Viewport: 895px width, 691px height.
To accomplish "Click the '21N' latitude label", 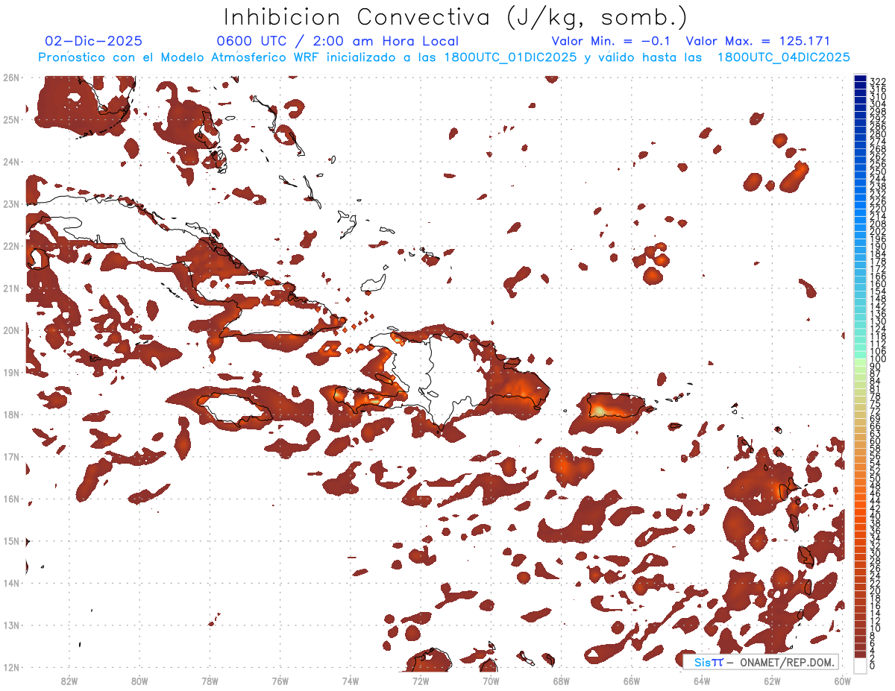I will 10,288.
